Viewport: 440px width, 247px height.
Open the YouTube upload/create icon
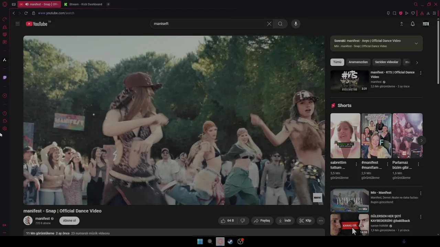click(x=401, y=24)
